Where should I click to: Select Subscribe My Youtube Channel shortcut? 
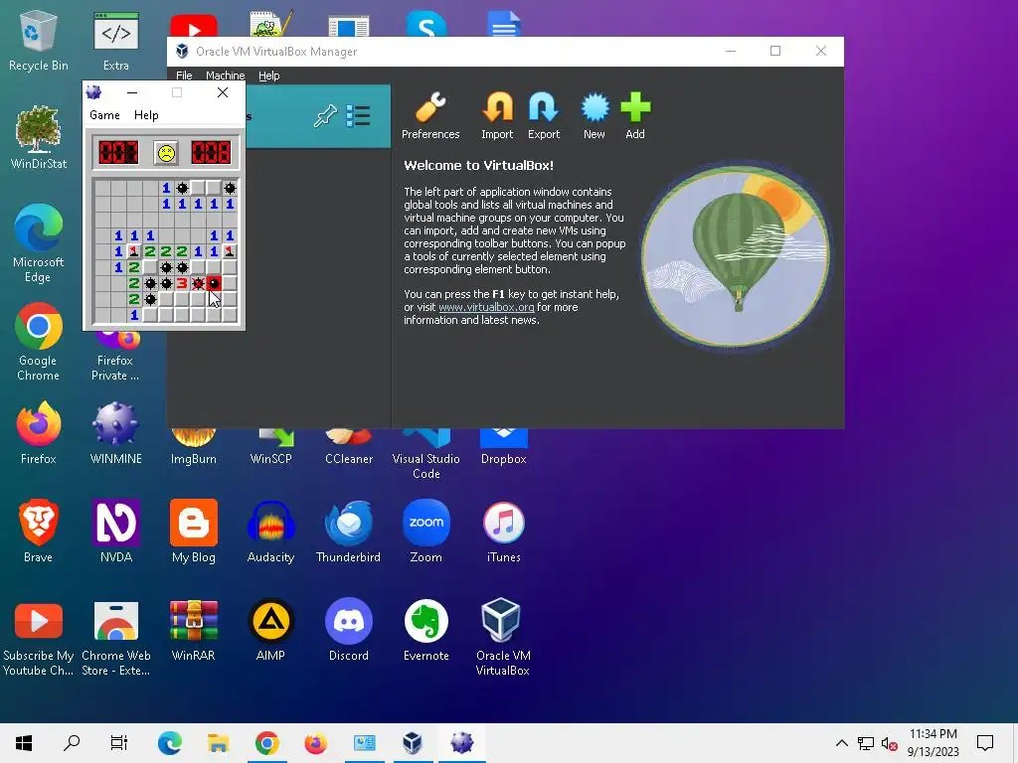[x=39, y=638]
